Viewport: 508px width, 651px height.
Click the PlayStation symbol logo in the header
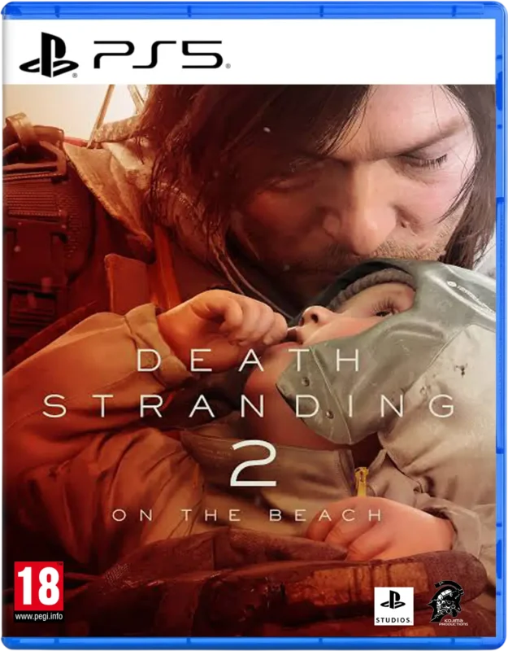[x=49, y=55]
